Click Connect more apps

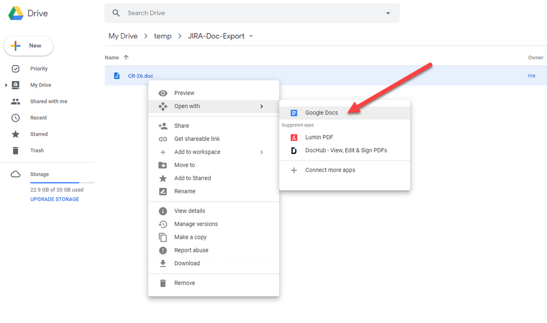[329, 170]
